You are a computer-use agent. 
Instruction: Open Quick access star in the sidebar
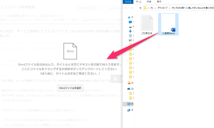(x=129, y=17)
